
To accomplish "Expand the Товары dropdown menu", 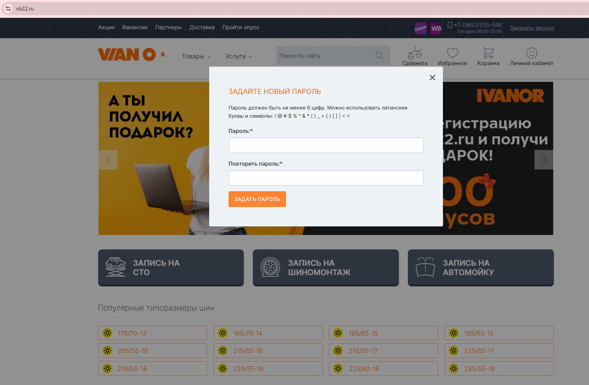I will coord(196,57).
